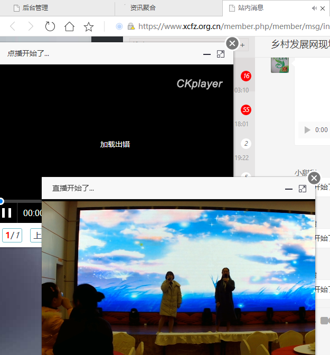Click the browser forward arrow
This screenshot has height=355, width=330.
31,26
